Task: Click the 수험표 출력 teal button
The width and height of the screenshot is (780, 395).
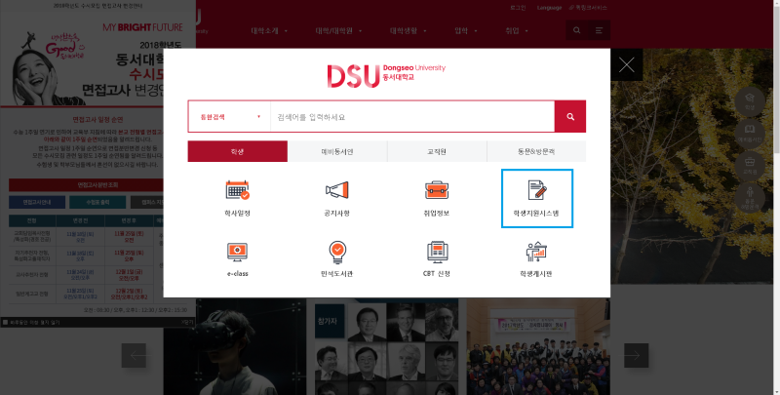Action: [97, 203]
